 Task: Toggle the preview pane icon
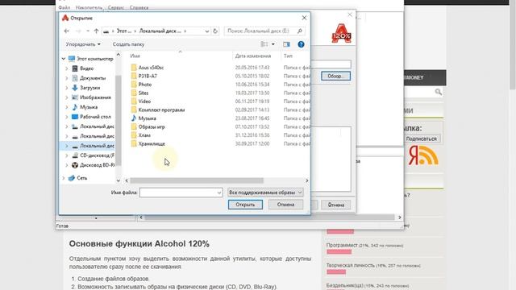click(x=287, y=44)
